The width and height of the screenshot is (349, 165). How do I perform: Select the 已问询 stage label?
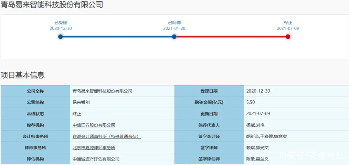174,23
